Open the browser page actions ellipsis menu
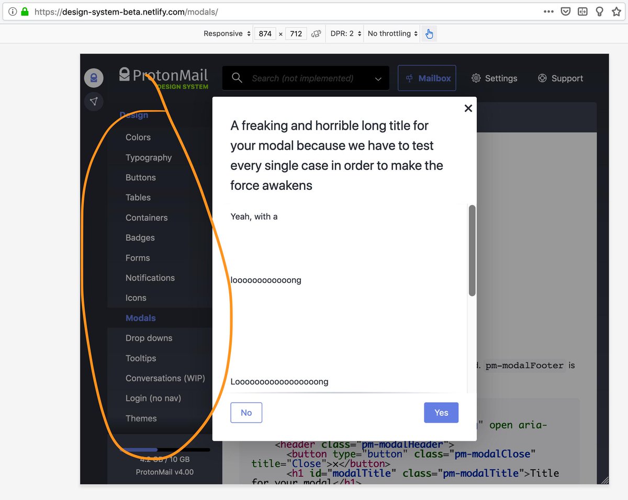The image size is (628, 500). (x=548, y=11)
